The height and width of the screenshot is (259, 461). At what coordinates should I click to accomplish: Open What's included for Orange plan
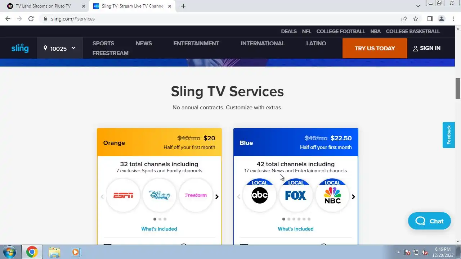(159, 229)
